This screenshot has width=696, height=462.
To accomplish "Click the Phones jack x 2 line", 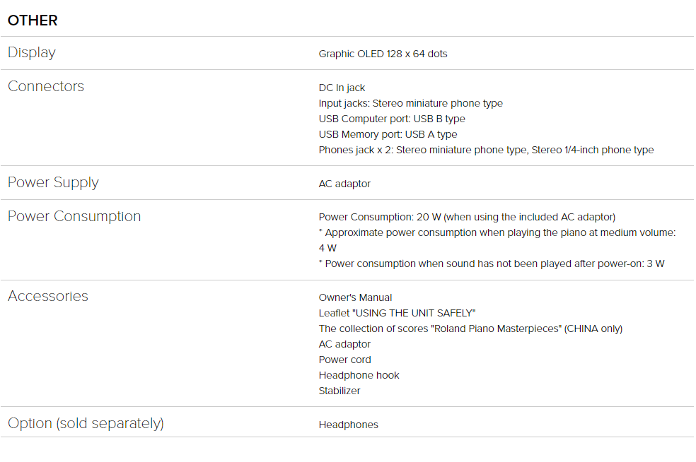I will [x=486, y=150].
